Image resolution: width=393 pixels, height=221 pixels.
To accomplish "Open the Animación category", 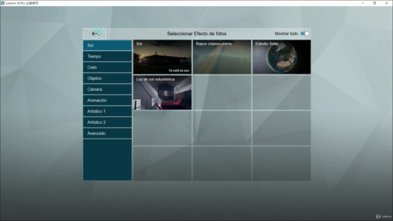I will click(107, 101).
